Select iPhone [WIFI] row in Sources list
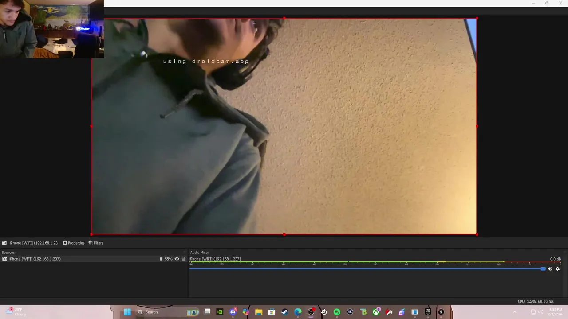This screenshot has width=568, height=319. pyautogui.click(x=94, y=259)
